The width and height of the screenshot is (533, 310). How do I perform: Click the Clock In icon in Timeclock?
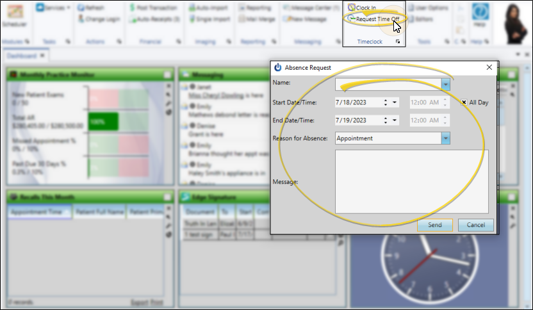pos(352,8)
